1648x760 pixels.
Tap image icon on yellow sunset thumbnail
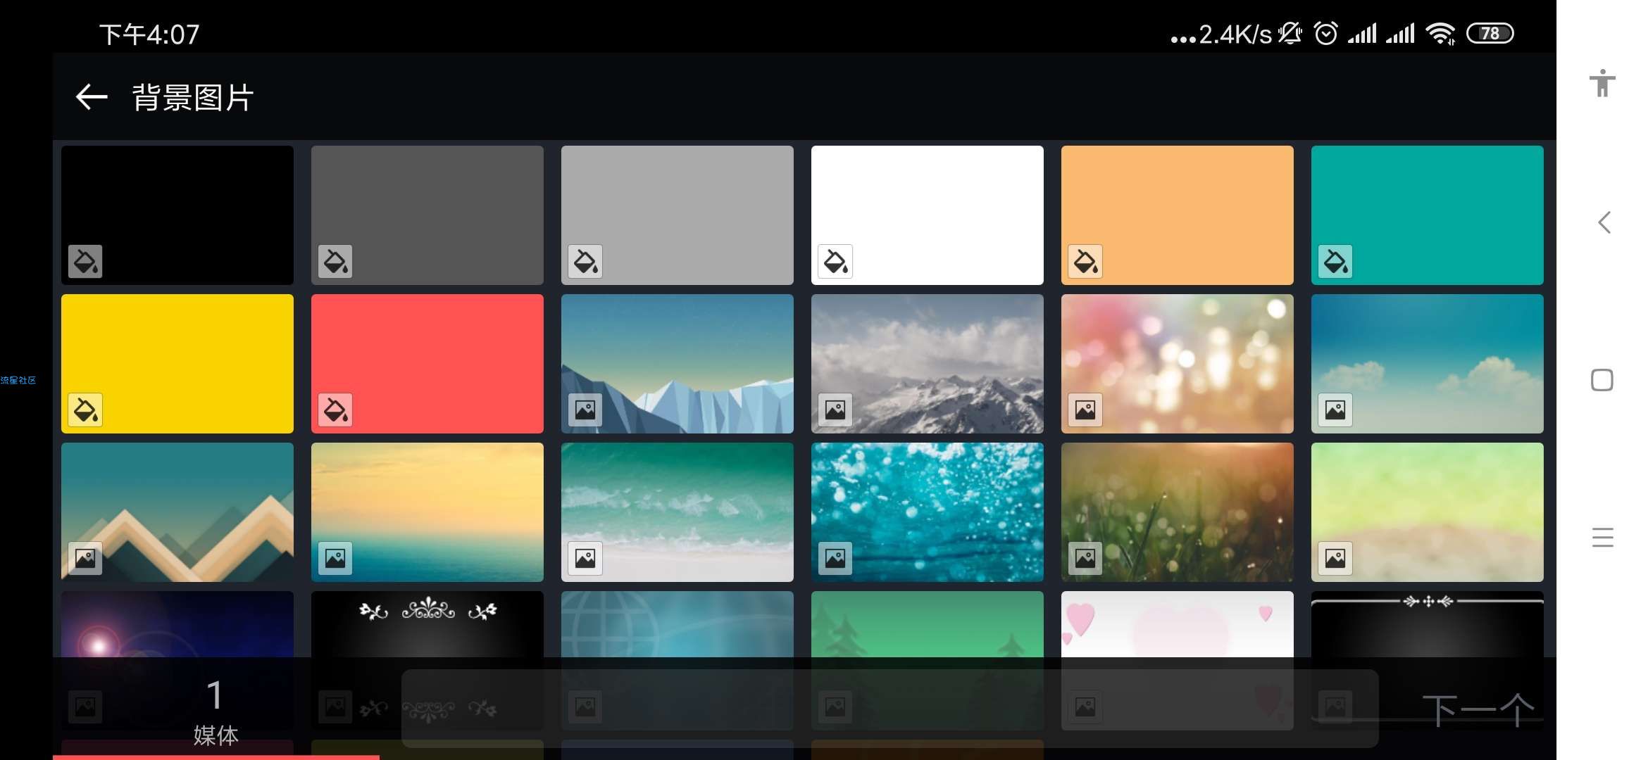coord(335,558)
